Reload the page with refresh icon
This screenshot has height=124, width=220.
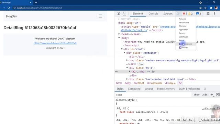click(9, 8)
